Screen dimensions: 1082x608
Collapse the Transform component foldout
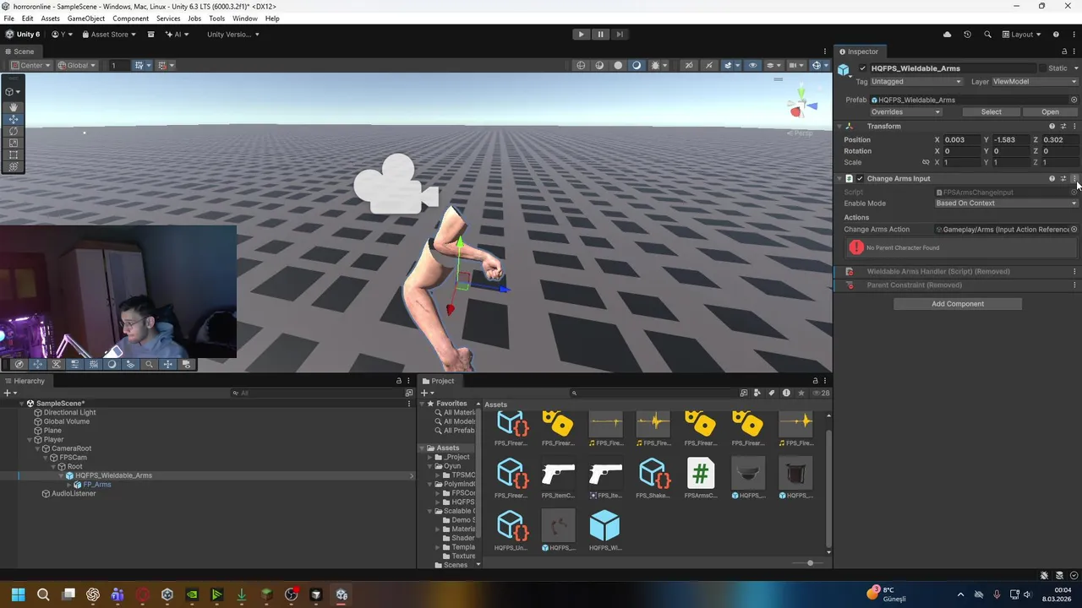pyautogui.click(x=839, y=127)
